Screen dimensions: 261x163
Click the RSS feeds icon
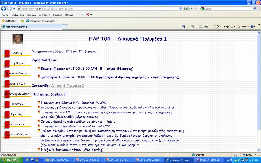[192, 26]
